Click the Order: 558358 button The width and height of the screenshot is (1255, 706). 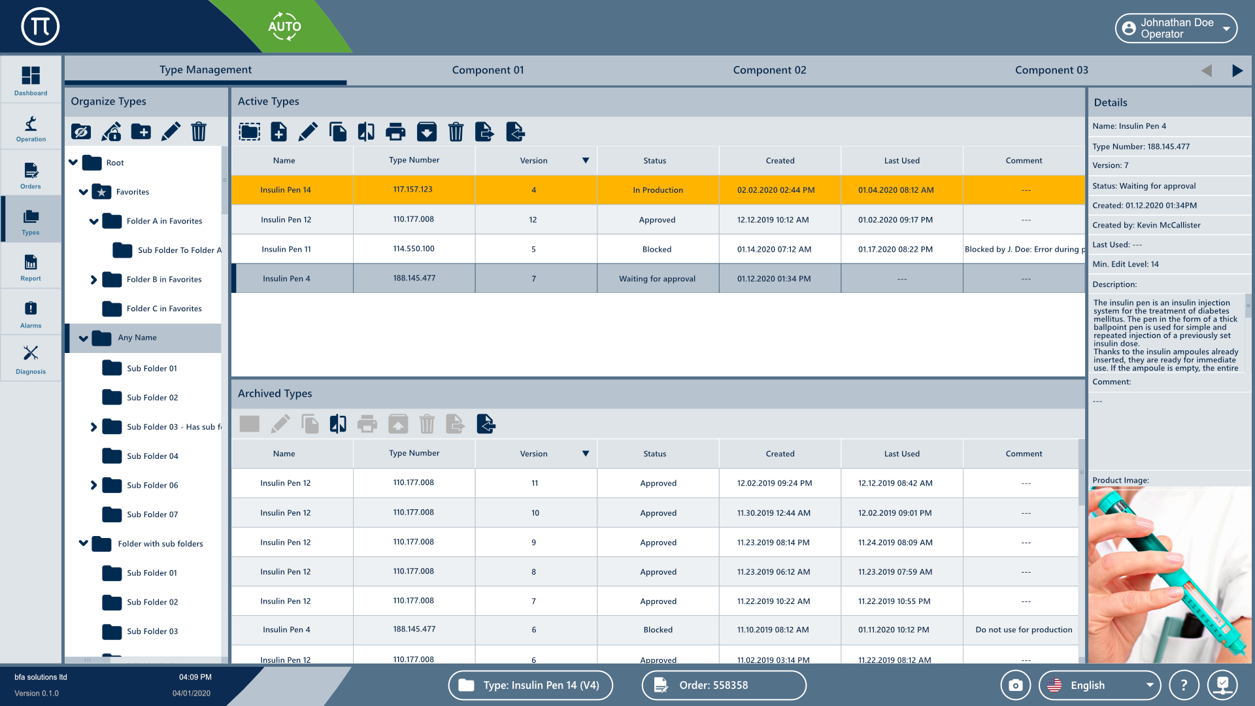pos(724,685)
